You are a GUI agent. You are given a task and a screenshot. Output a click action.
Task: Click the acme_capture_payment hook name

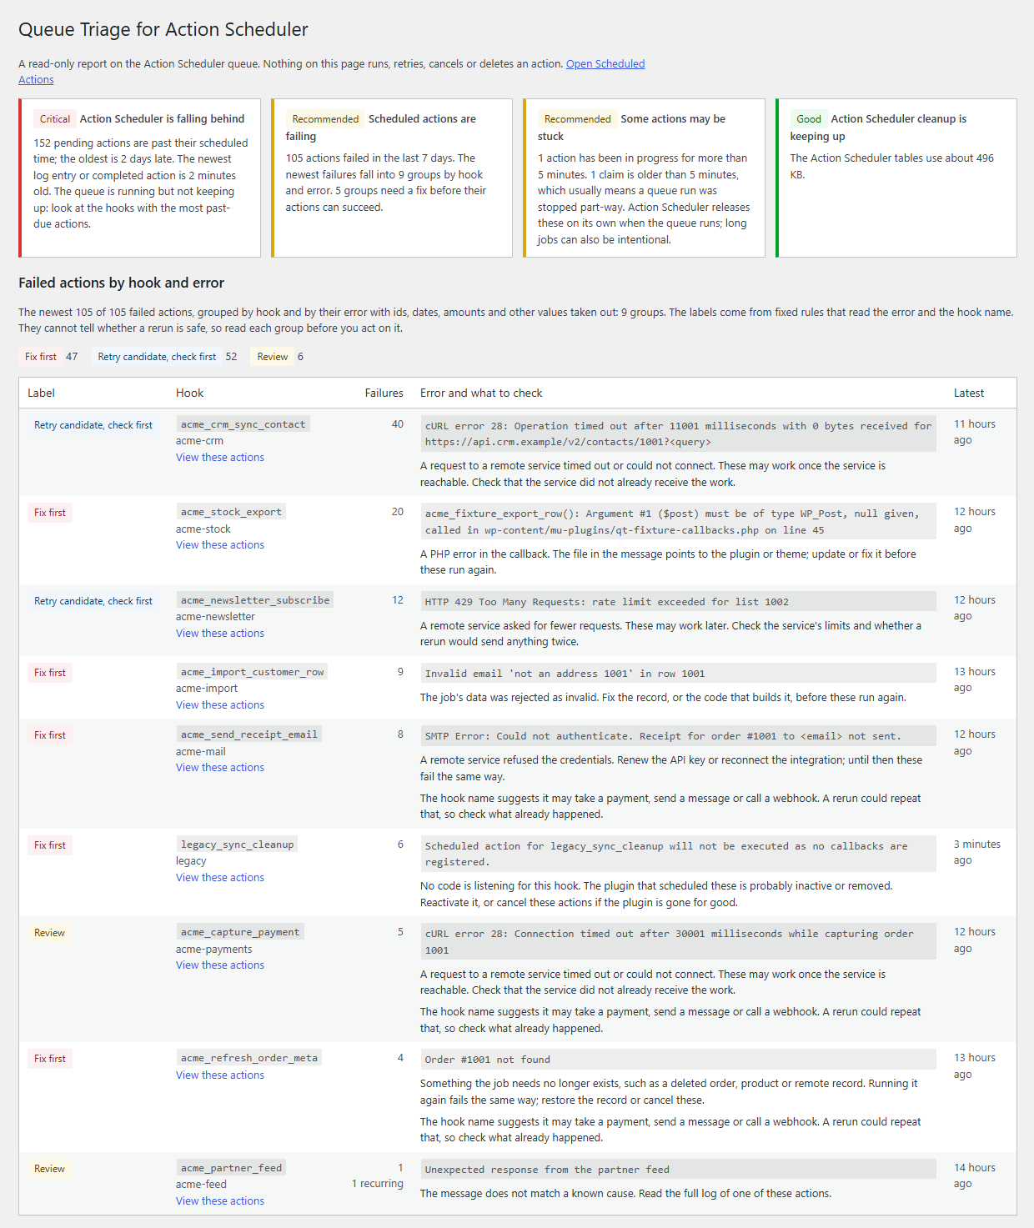coord(240,932)
